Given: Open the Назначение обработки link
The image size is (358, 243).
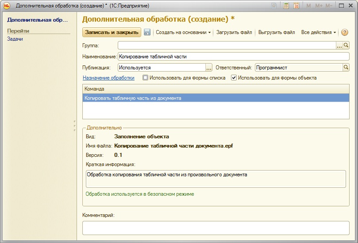Looking at the screenshot, I should (x=108, y=78).
